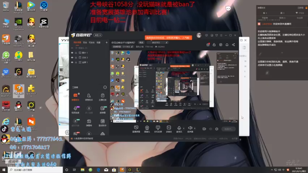The height and width of the screenshot is (173, 308).
Task: Open the Windows Start menu
Action: (4, 170)
